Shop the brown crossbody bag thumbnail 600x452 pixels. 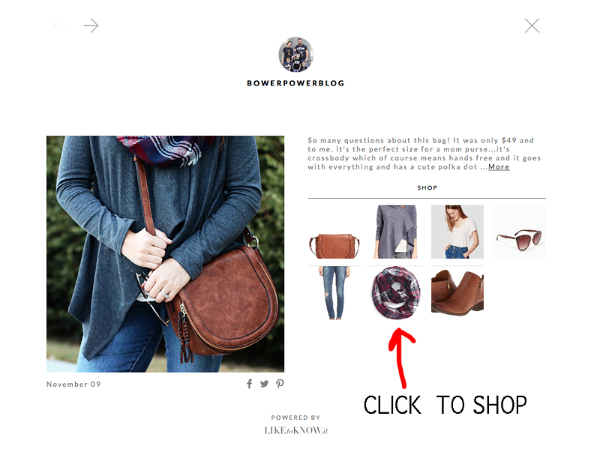[x=334, y=232]
